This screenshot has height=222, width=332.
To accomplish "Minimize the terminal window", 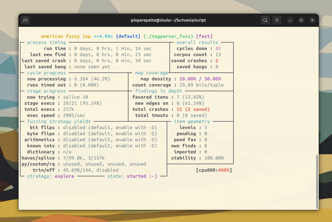I will 290,20.
